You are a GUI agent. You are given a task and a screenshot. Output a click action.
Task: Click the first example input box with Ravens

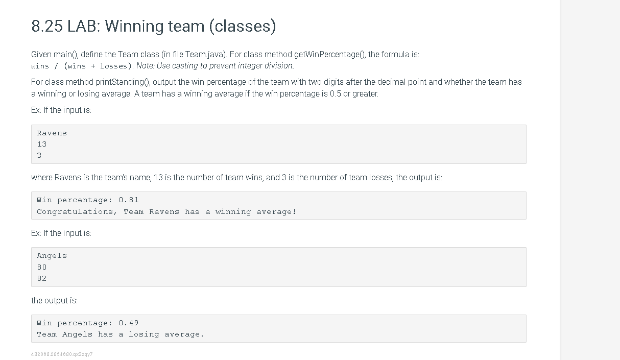pyautogui.click(x=278, y=144)
